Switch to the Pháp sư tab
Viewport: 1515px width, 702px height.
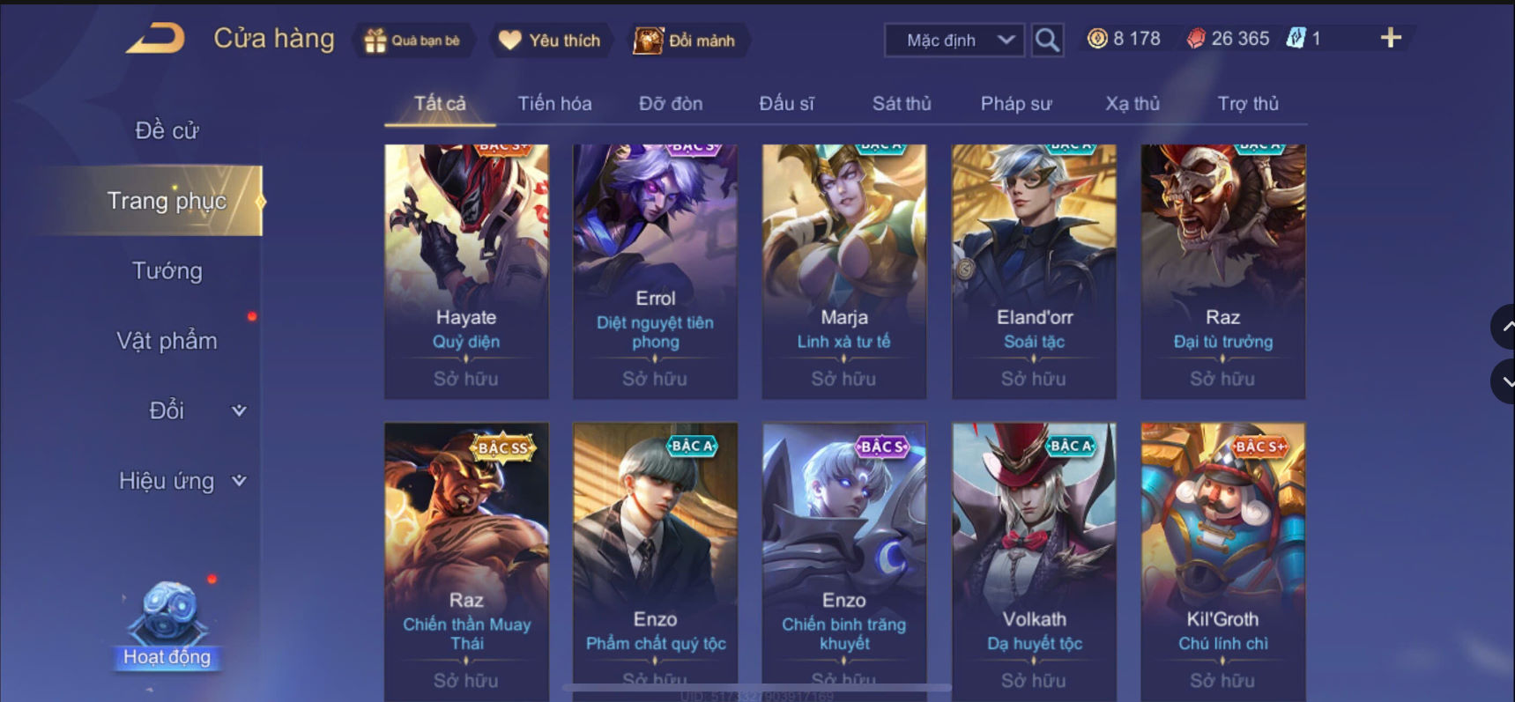(x=1016, y=103)
